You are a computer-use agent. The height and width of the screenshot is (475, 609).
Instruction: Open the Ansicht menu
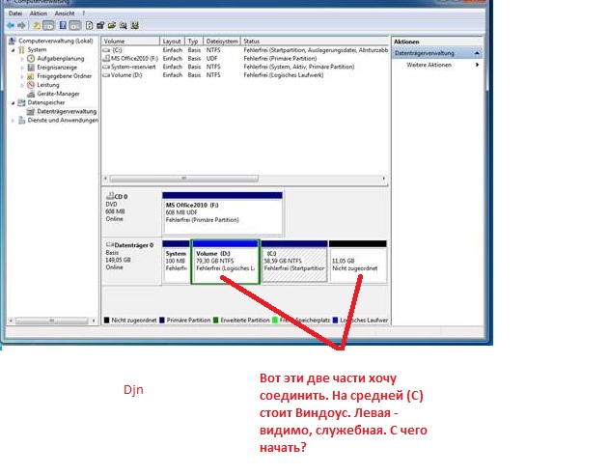(x=65, y=14)
